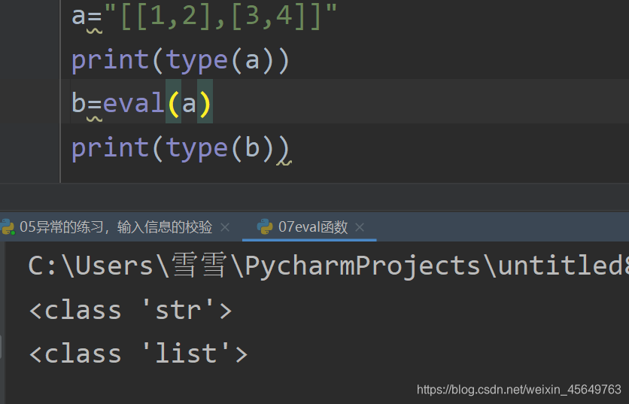Click the Python icon on 07eval函数 tab
This screenshot has height=404, width=629.
[x=265, y=227]
